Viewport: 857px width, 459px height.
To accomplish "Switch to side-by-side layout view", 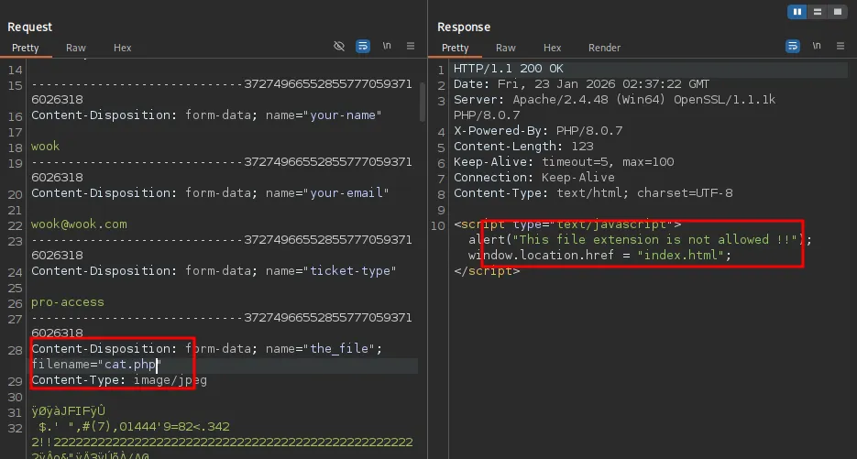I will point(797,12).
